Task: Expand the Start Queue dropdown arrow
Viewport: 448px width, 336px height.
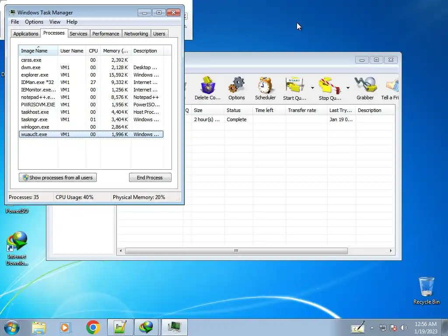Action: [x=312, y=87]
